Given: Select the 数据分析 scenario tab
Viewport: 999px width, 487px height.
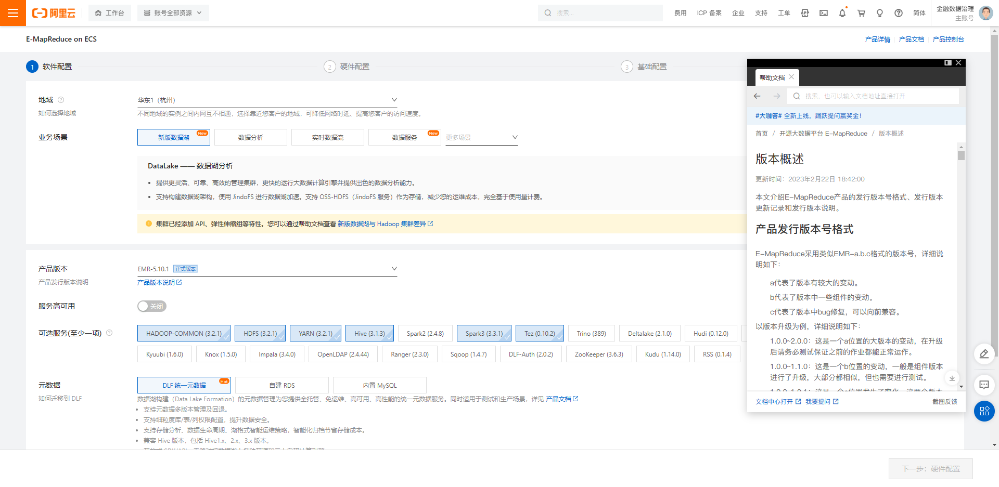Looking at the screenshot, I should pos(251,138).
